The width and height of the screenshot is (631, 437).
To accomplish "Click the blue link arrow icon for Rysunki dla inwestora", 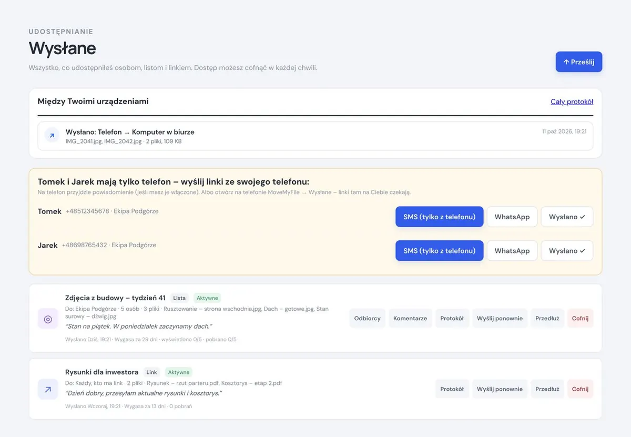I will pyautogui.click(x=48, y=389).
